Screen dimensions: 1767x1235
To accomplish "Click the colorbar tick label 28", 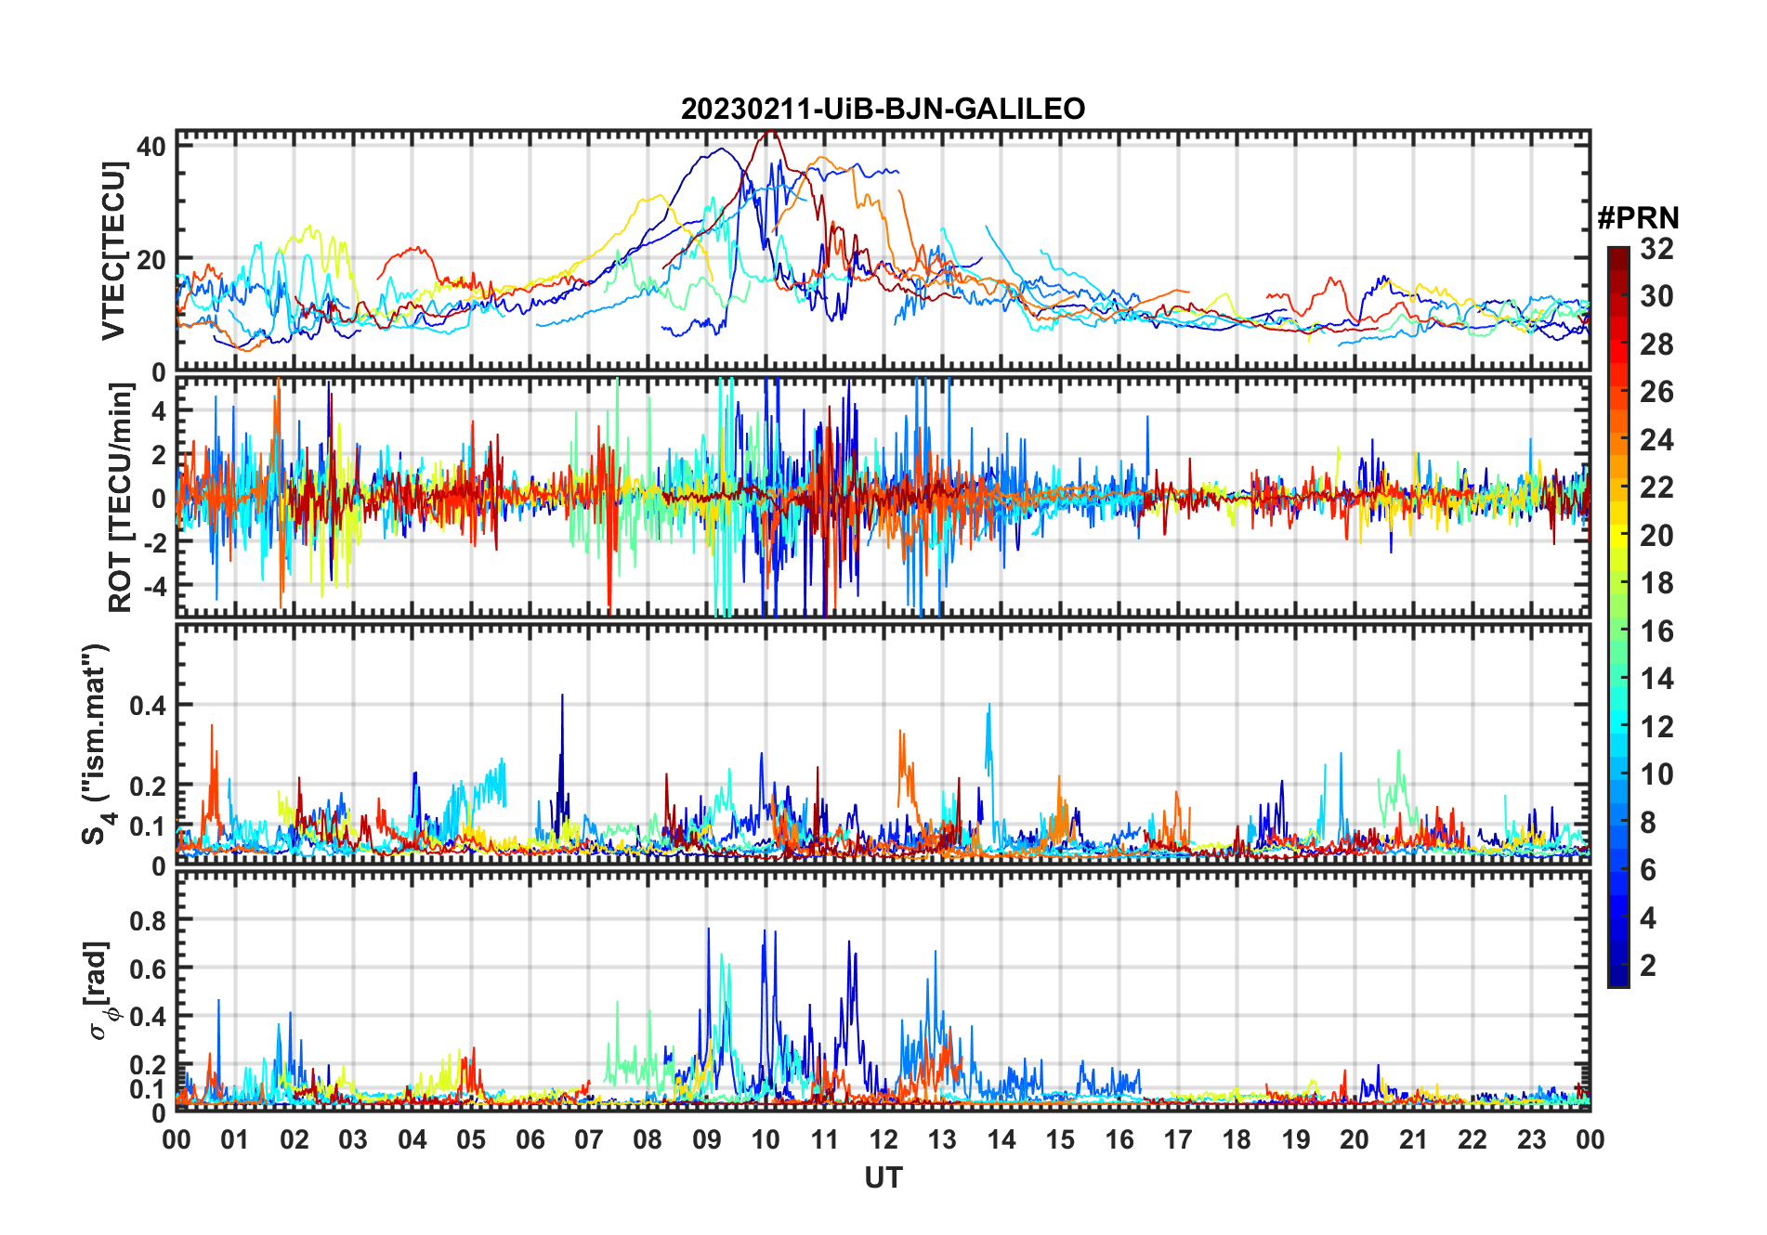I will coord(1656,344).
